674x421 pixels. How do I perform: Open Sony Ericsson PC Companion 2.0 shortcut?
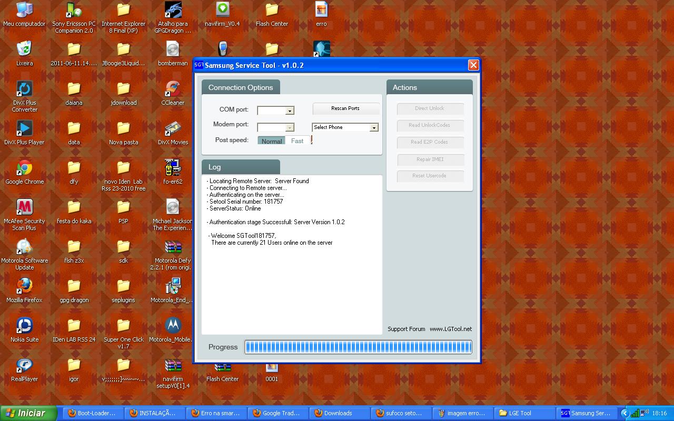coord(74,17)
